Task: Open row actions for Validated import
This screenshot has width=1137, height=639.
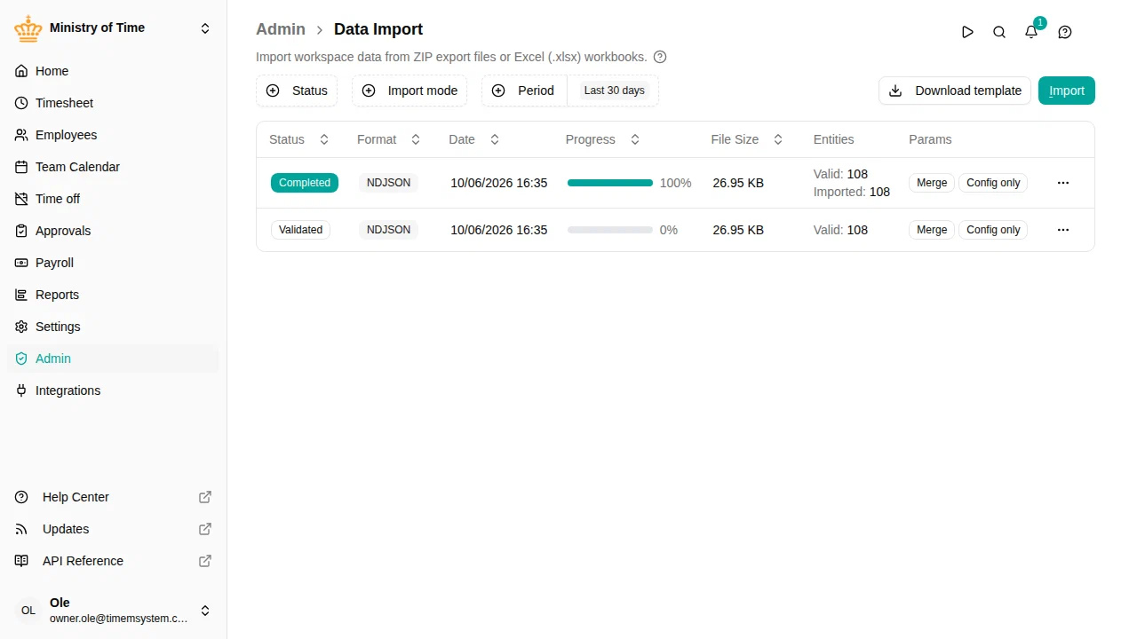Action: (x=1063, y=230)
